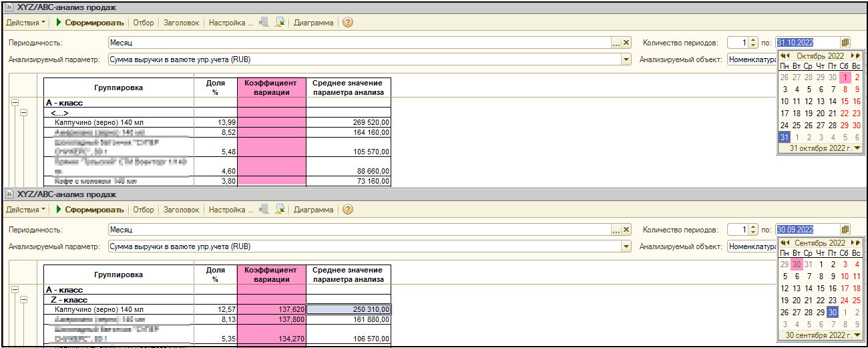Go to next month in the Октябрь 2022 calendar
This screenshot has width=868, height=348.
[854, 56]
